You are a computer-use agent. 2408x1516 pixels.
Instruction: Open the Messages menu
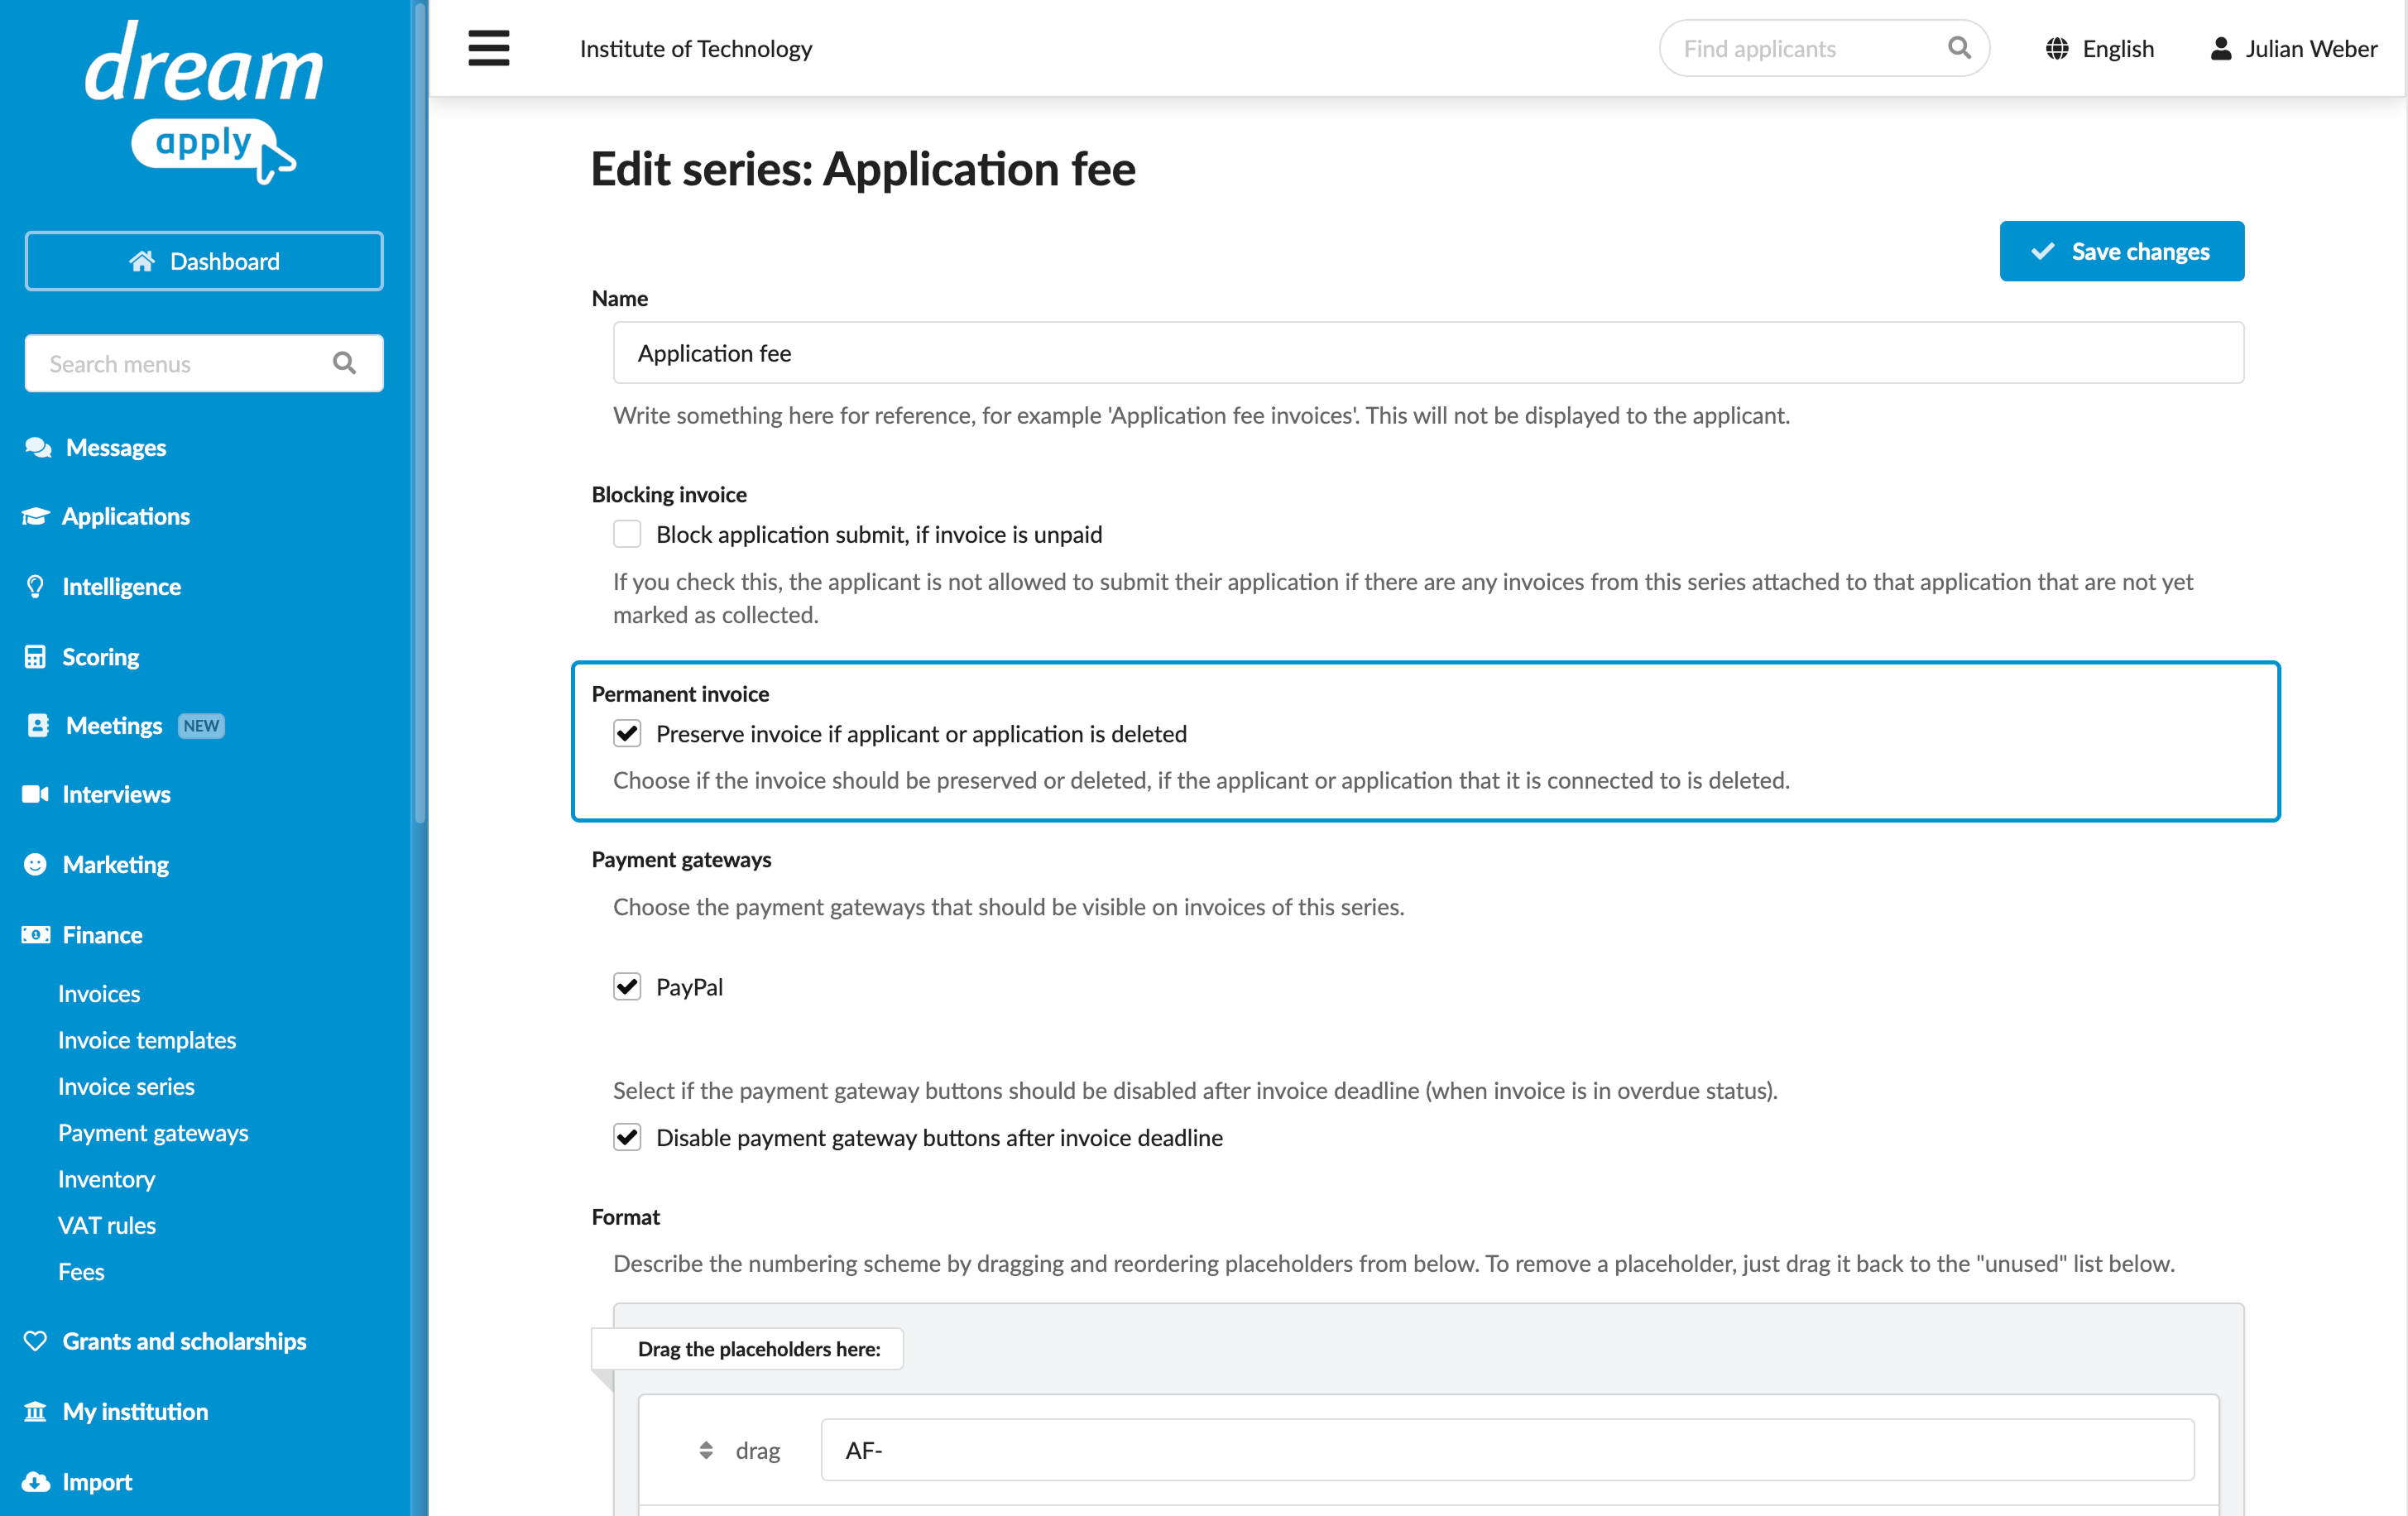coord(116,447)
